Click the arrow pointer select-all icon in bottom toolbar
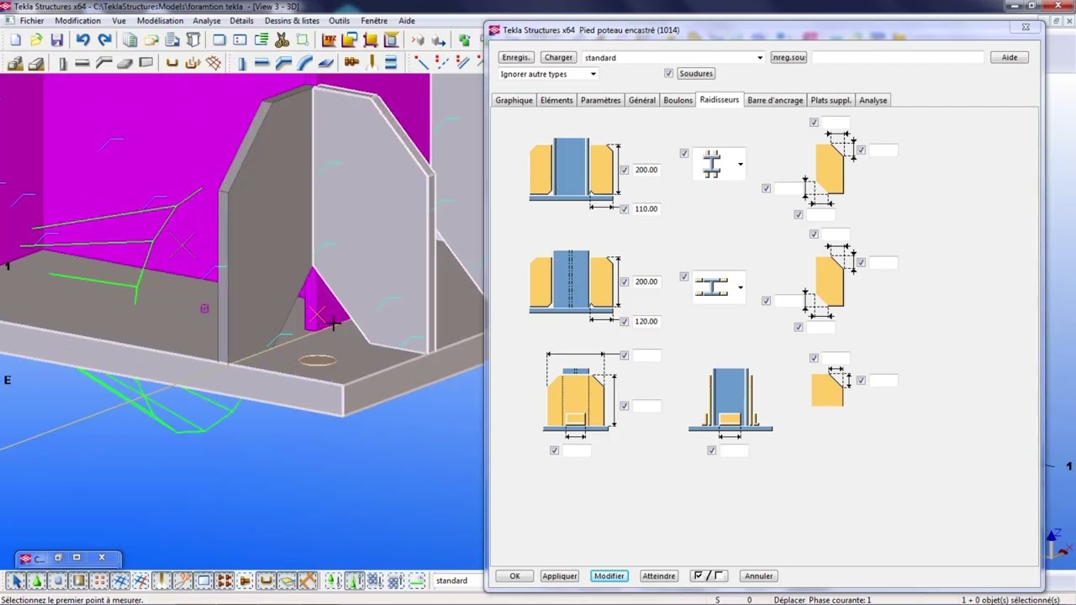This screenshot has height=605, width=1076. [x=16, y=581]
